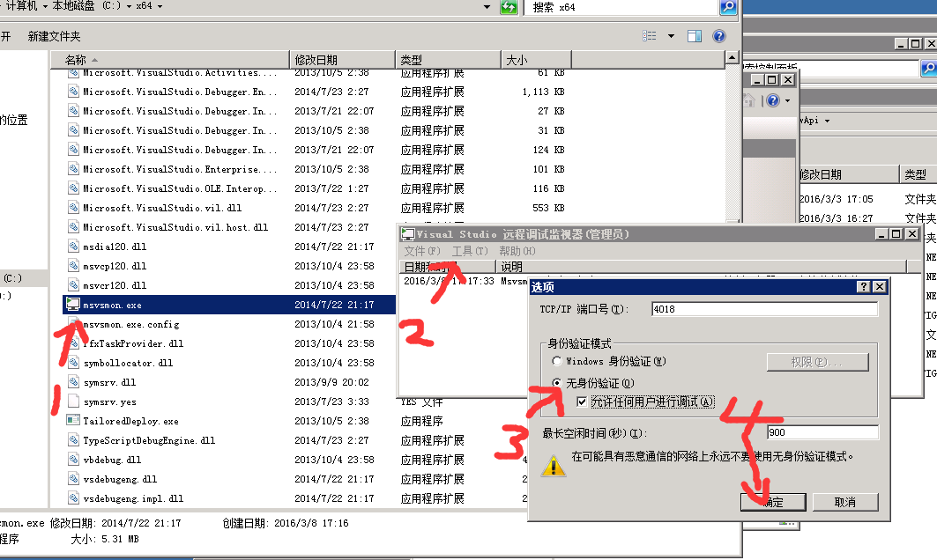Open the vApi breadcrumb dropdown in background window
The height and width of the screenshot is (560, 937).
pyautogui.click(x=827, y=121)
